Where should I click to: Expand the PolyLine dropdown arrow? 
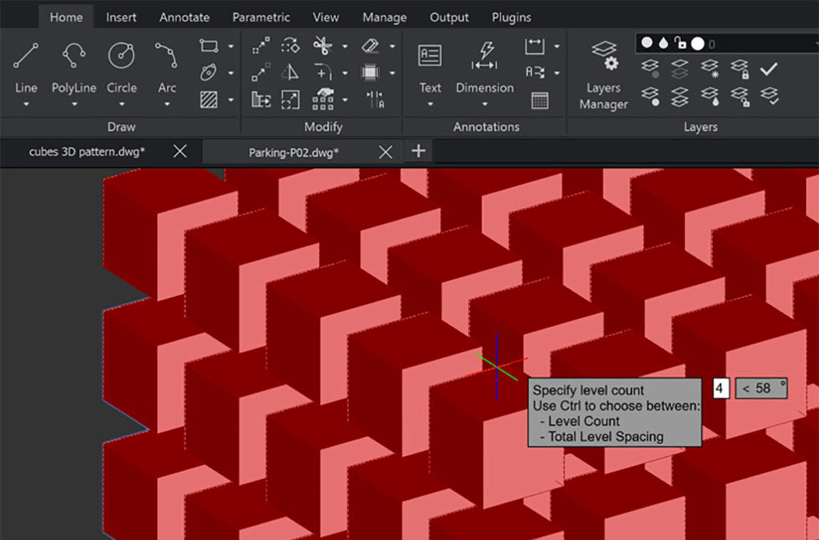74,105
